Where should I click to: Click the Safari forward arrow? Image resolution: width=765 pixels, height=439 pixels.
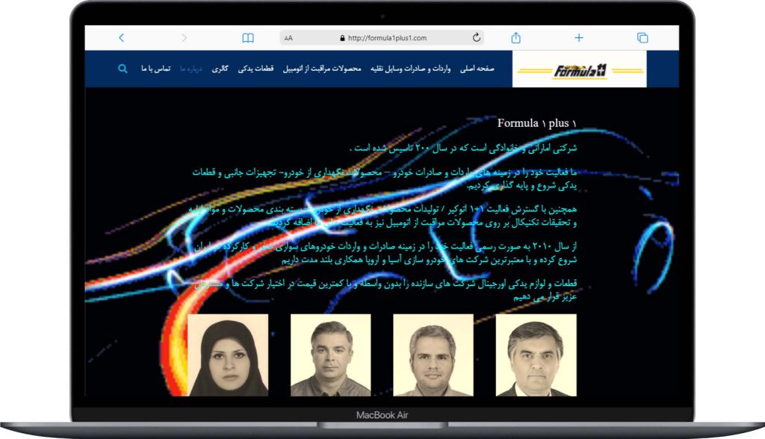coord(185,38)
